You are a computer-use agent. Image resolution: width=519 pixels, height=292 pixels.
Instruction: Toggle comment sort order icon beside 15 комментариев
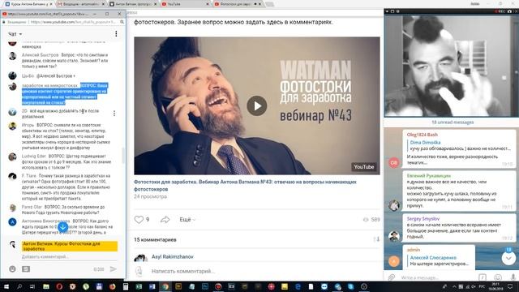376,239
